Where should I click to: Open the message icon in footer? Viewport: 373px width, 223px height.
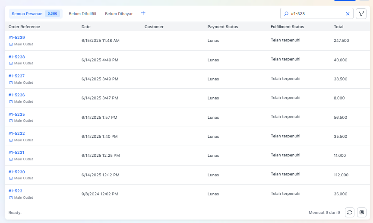click(362, 212)
